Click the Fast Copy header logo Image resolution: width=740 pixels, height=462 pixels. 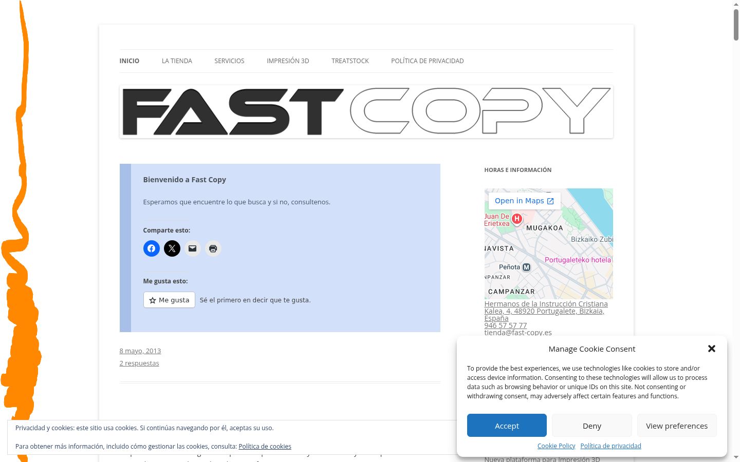(x=366, y=111)
